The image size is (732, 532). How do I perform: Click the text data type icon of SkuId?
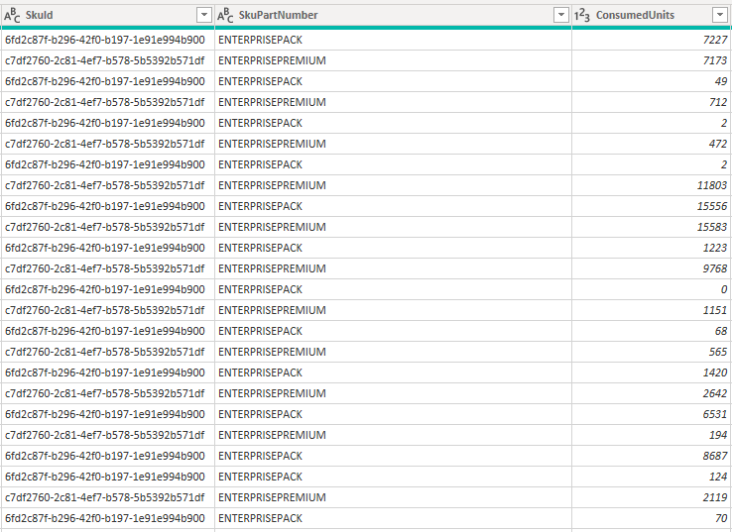pos(12,16)
